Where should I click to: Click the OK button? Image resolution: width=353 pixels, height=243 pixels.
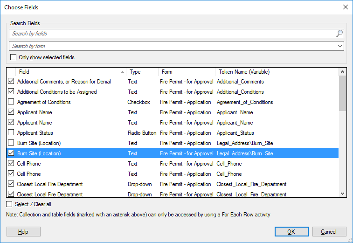tap(291, 231)
